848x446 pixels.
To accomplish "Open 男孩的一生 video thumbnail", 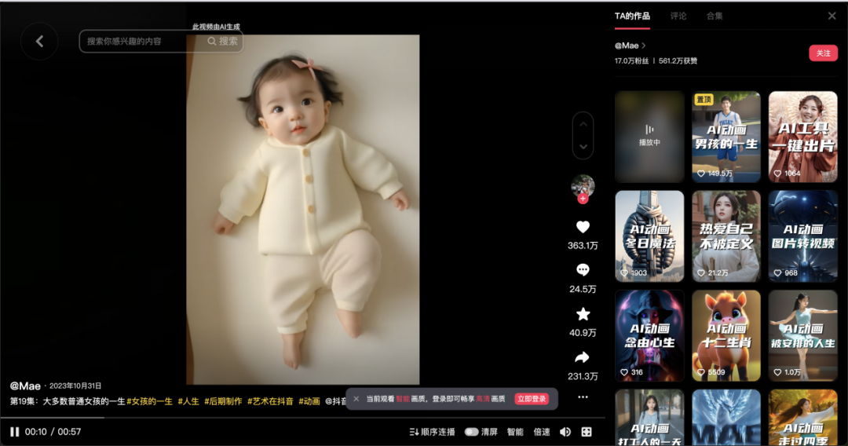I will [x=726, y=137].
